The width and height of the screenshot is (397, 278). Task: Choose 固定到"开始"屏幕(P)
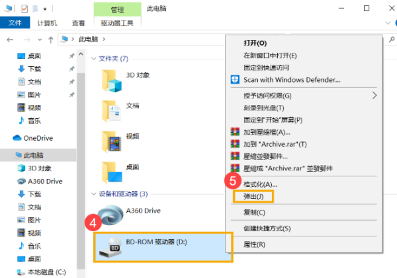(x=273, y=120)
